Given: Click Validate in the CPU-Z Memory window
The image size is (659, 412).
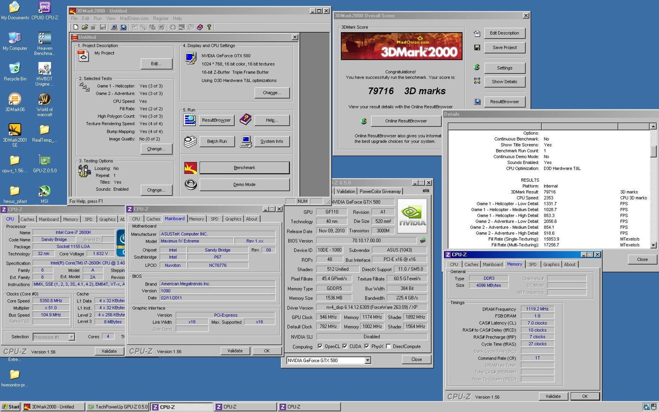Looking at the screenshot, I should [x=553, y=396].
